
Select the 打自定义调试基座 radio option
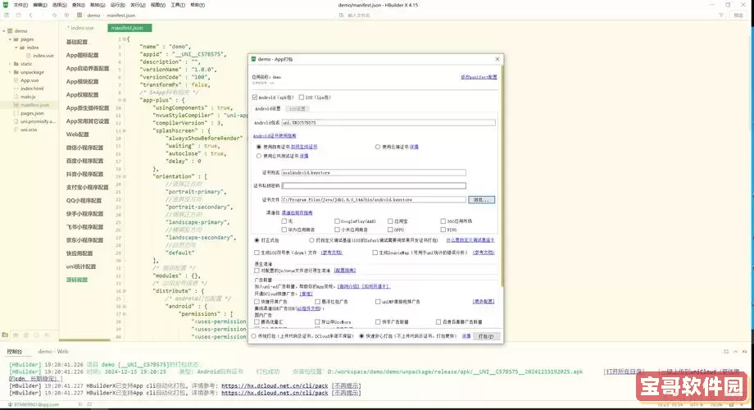(311, 240)
